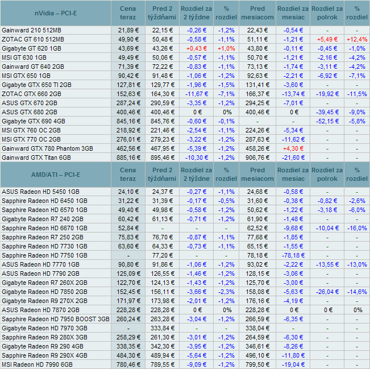Click the "AMD/ATI – PCI-E" section header

(56, 175)
